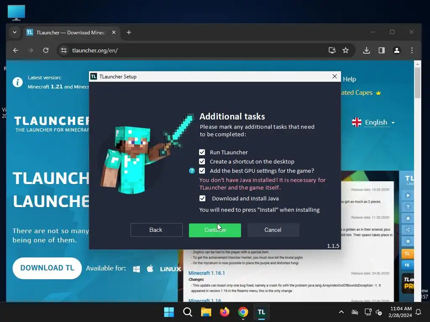Bookmark this page with the star icon

pyautogui.click(x=346, y=50)
